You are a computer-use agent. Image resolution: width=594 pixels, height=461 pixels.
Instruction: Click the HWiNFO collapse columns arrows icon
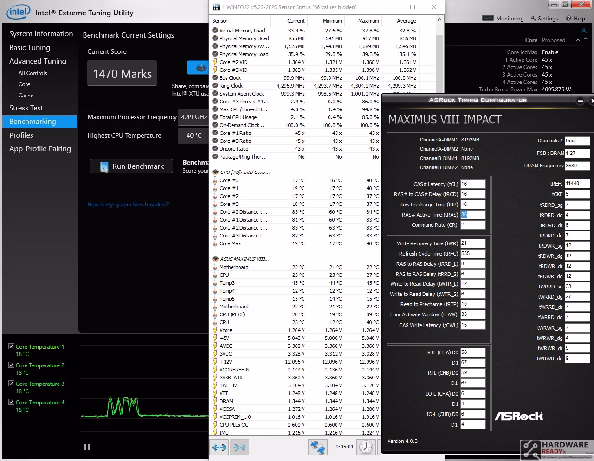pyautogui.click(x=240, y=448)
